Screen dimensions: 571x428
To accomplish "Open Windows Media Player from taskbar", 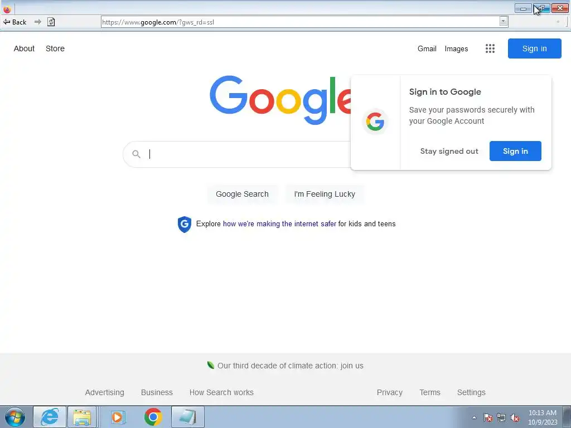I will click(117, 417).
